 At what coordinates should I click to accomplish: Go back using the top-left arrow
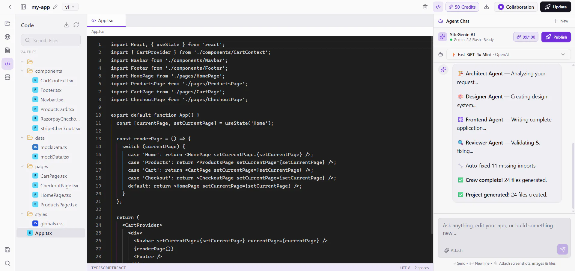click(10, 7)
